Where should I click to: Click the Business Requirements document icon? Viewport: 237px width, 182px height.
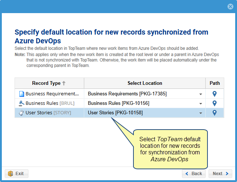21,94
